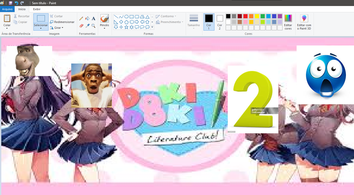This screenshot has height=195, width=354.
Task: Undo the last action
Action: click(16, 3)
